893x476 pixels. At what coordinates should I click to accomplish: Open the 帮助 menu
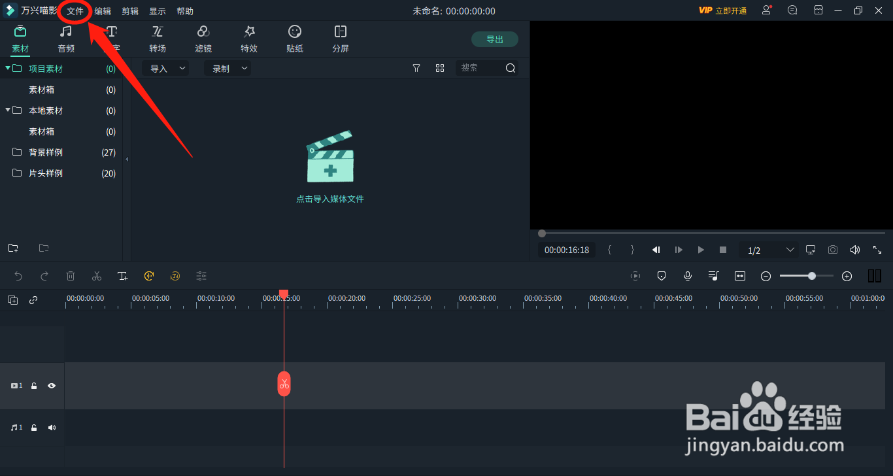(x=185, y=11)
